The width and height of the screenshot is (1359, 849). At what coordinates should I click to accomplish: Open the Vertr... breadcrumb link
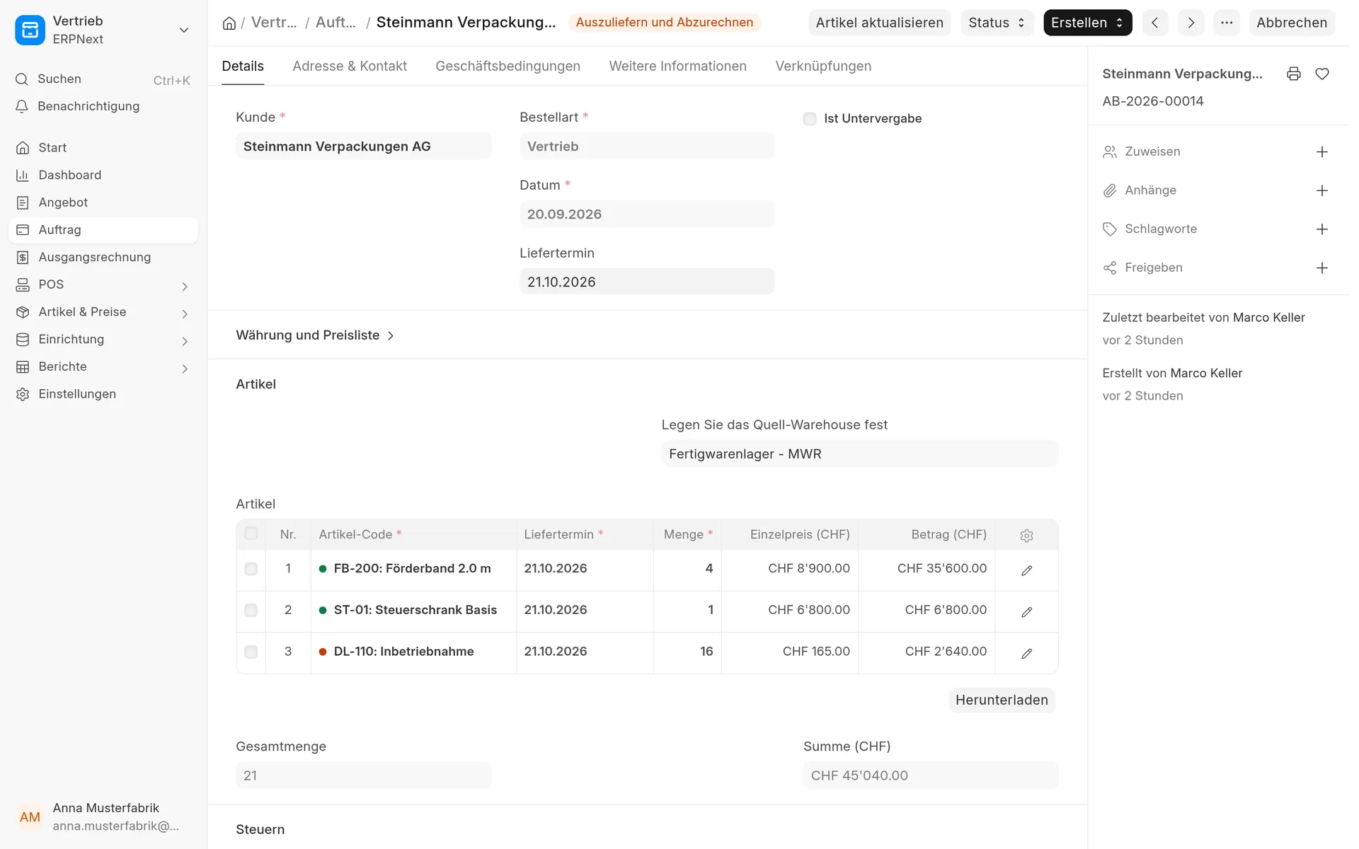pos(274,23)
